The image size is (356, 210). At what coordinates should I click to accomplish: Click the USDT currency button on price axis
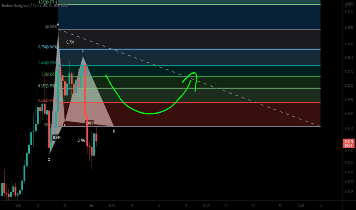click(349, 5)
